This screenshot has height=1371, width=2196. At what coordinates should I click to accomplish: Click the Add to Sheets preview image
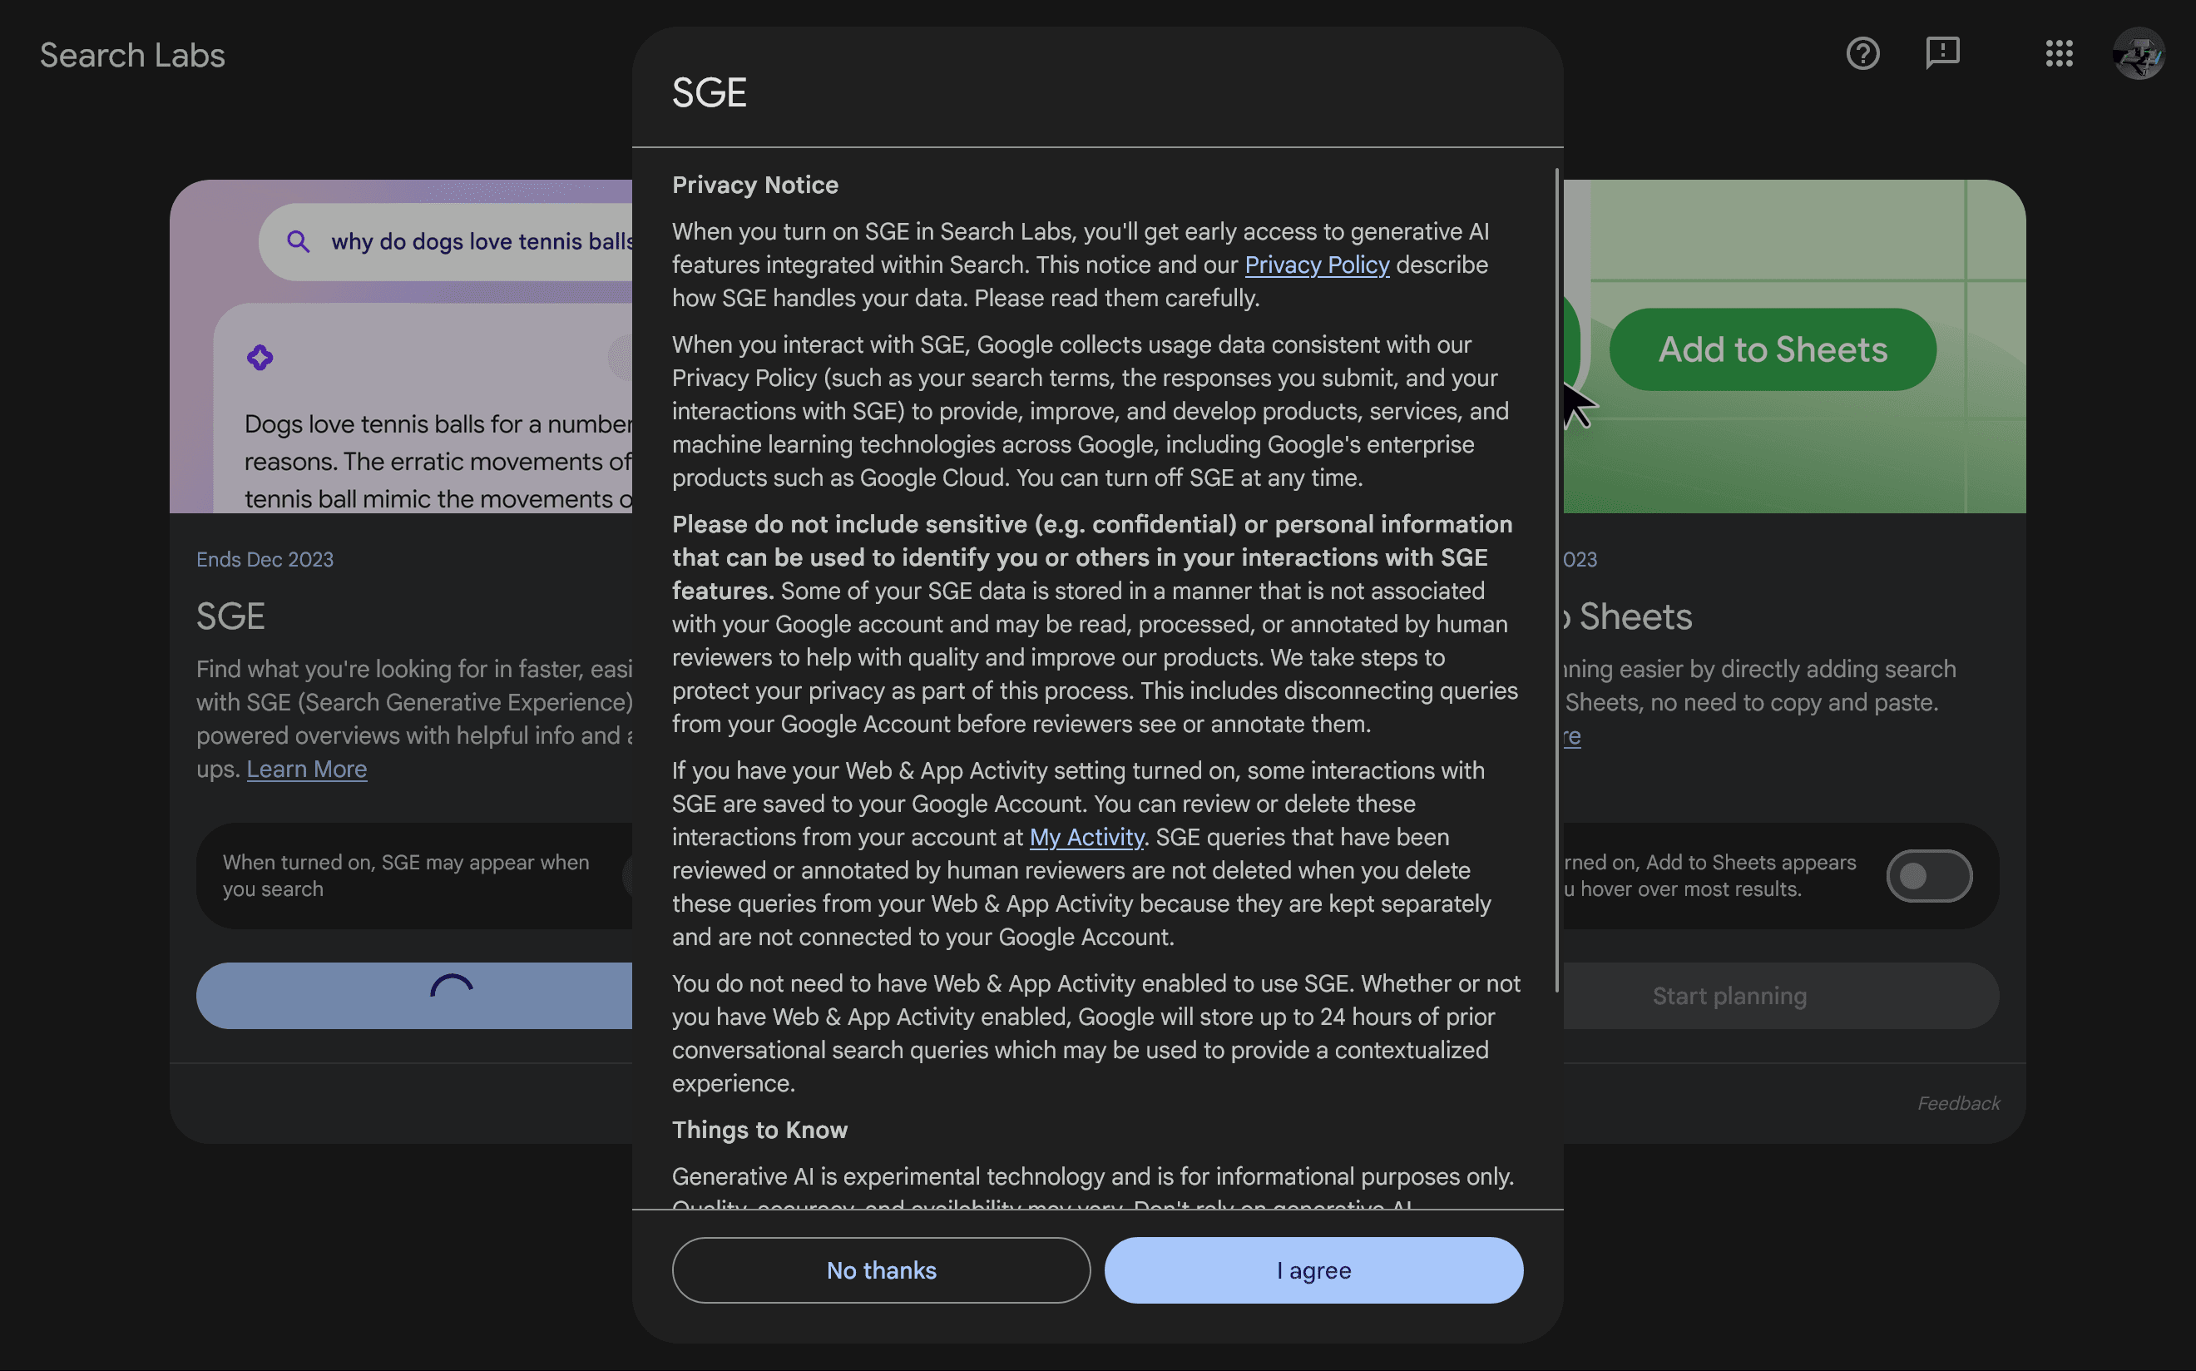tap(1793, 346)
